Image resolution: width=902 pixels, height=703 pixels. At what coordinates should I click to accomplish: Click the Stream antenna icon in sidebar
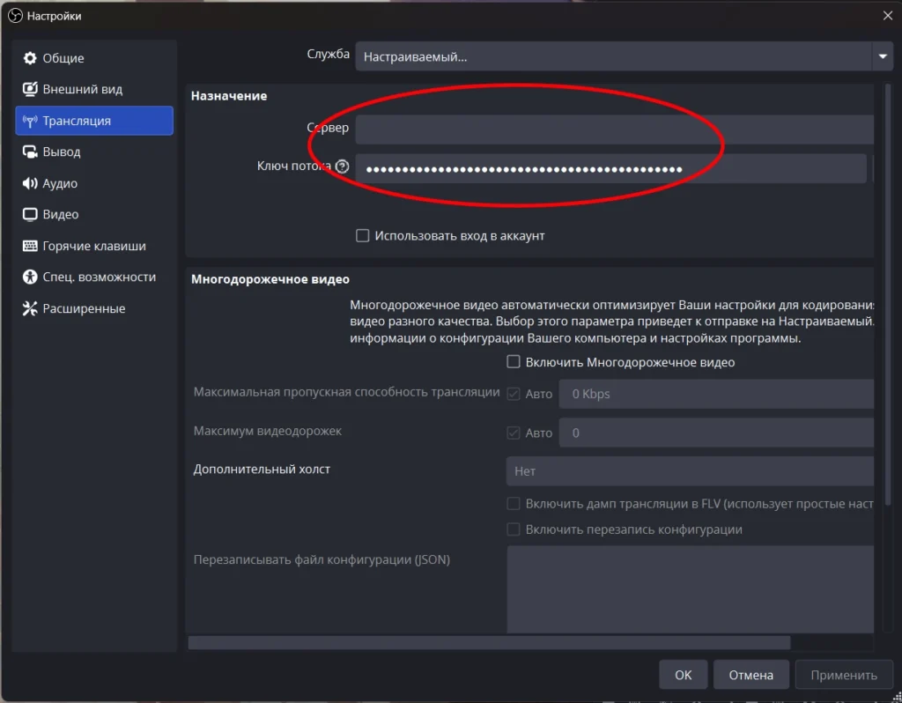coord(30,121)
